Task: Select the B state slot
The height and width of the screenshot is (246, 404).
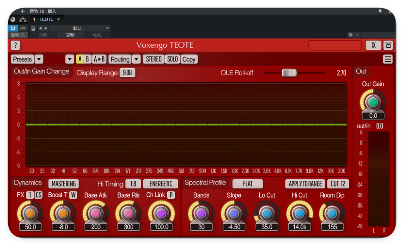Action: (87, 59)
